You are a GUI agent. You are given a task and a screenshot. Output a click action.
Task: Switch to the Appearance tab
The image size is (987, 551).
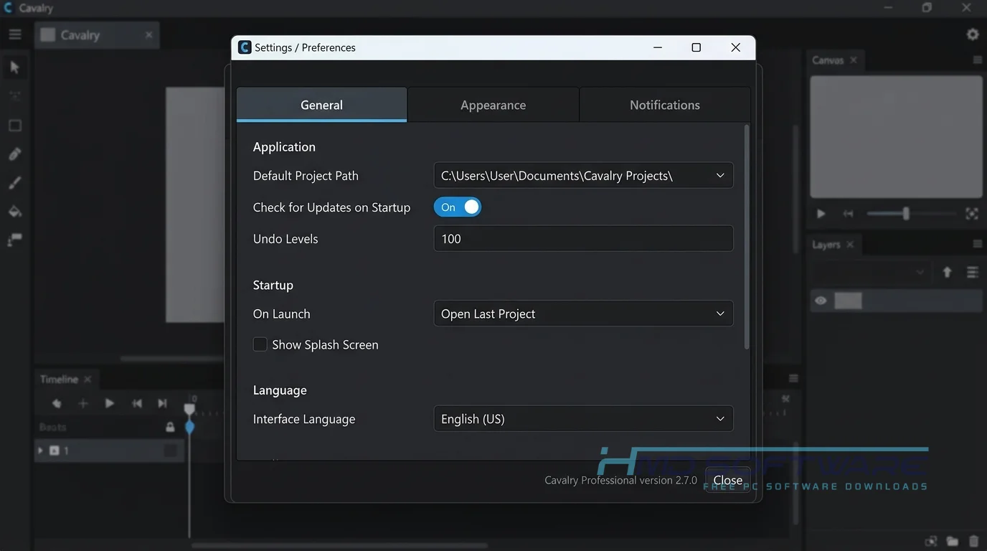pyautogui.click(x=493, y=105)
